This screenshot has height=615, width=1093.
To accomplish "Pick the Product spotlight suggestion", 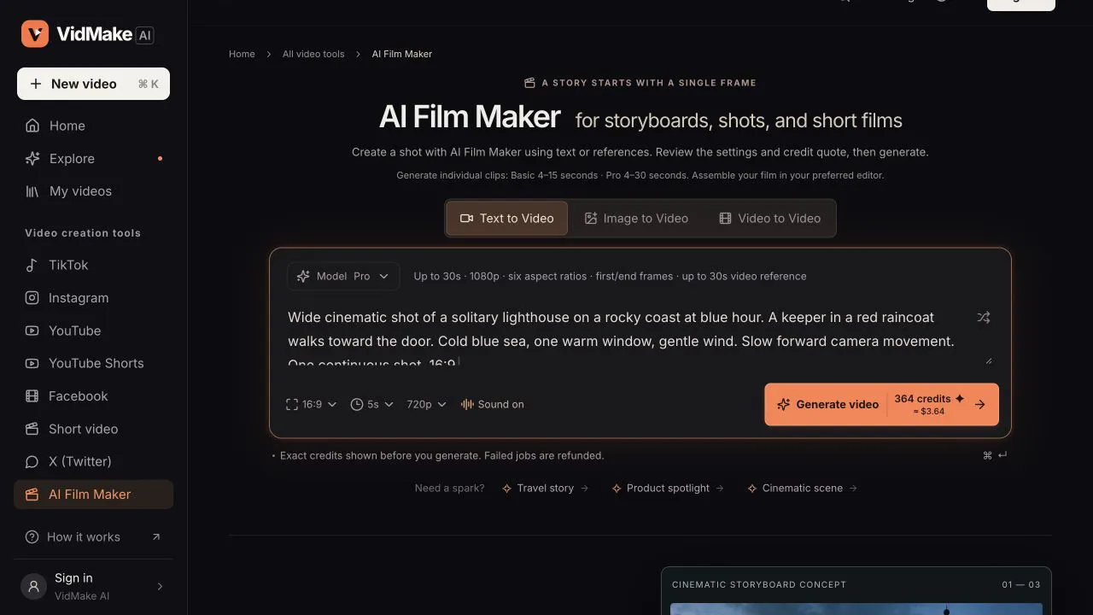I will click(x=669, y=488).
